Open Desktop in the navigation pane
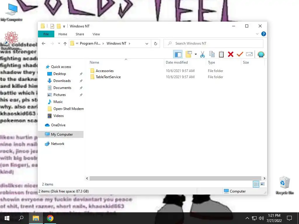 coord(60,74)
